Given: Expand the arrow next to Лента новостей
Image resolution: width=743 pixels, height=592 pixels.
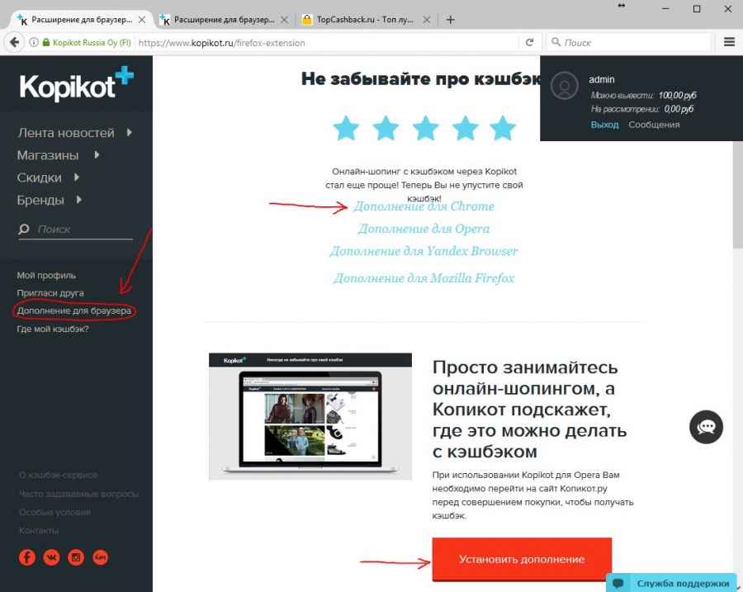Looking at the screenshot, I should 130,133.
